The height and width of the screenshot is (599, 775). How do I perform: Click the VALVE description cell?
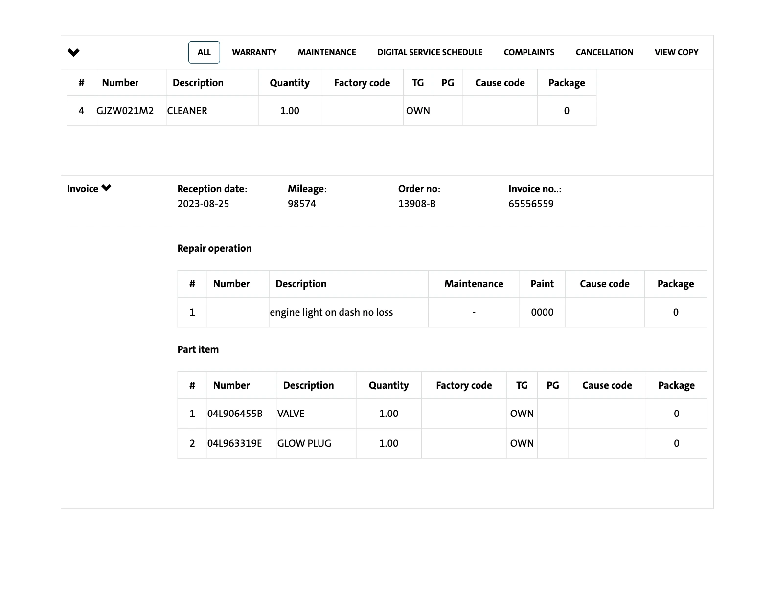click(x=291, y=414)
